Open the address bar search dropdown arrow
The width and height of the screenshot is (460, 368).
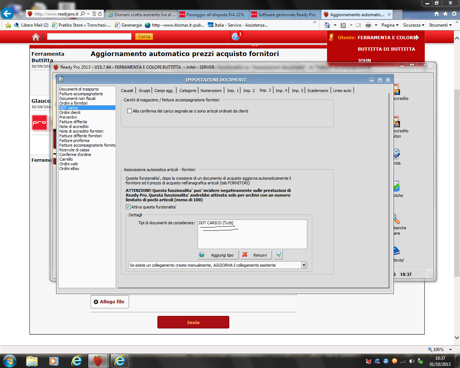[x=88, y=14]
